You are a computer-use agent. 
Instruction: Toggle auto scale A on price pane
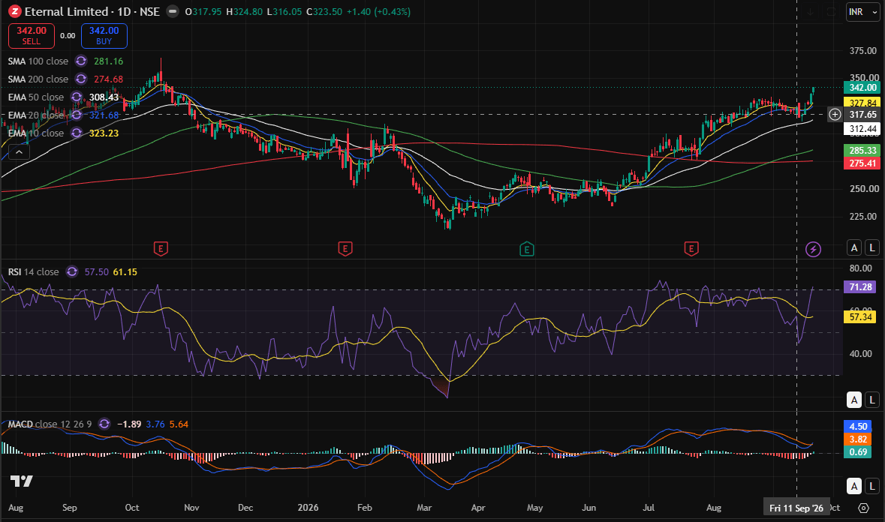[x=854, y=247]
